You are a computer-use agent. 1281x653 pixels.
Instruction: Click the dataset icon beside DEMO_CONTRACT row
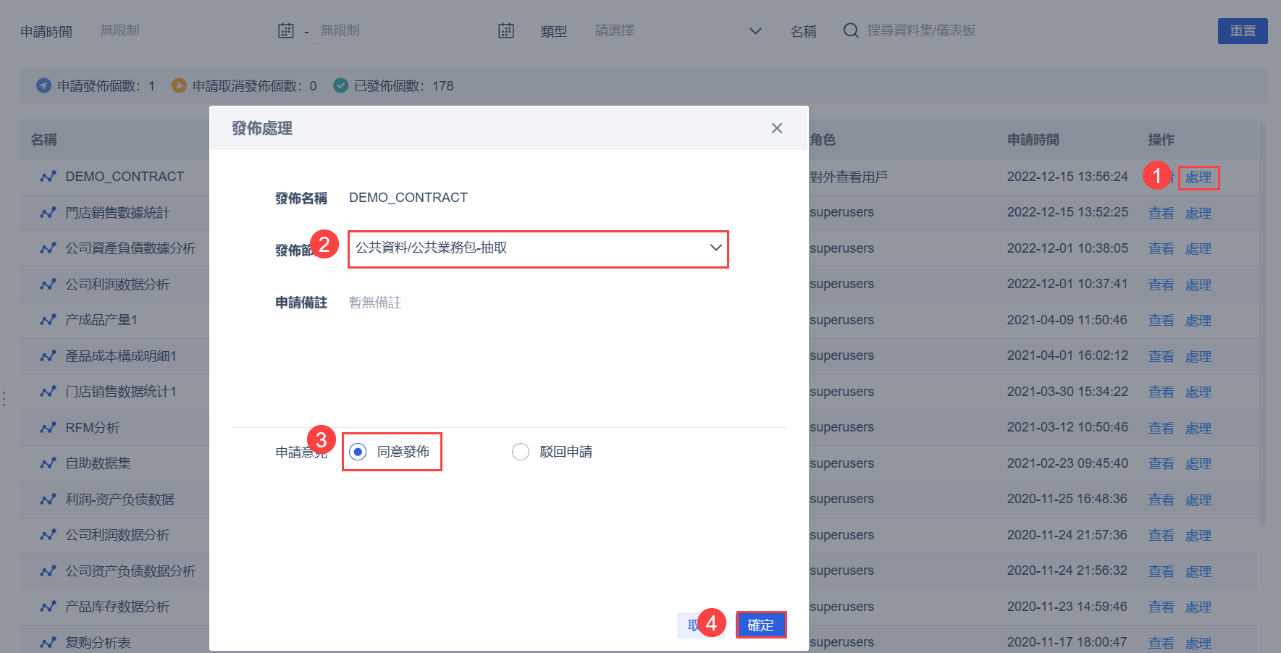[x=48, y=177]
